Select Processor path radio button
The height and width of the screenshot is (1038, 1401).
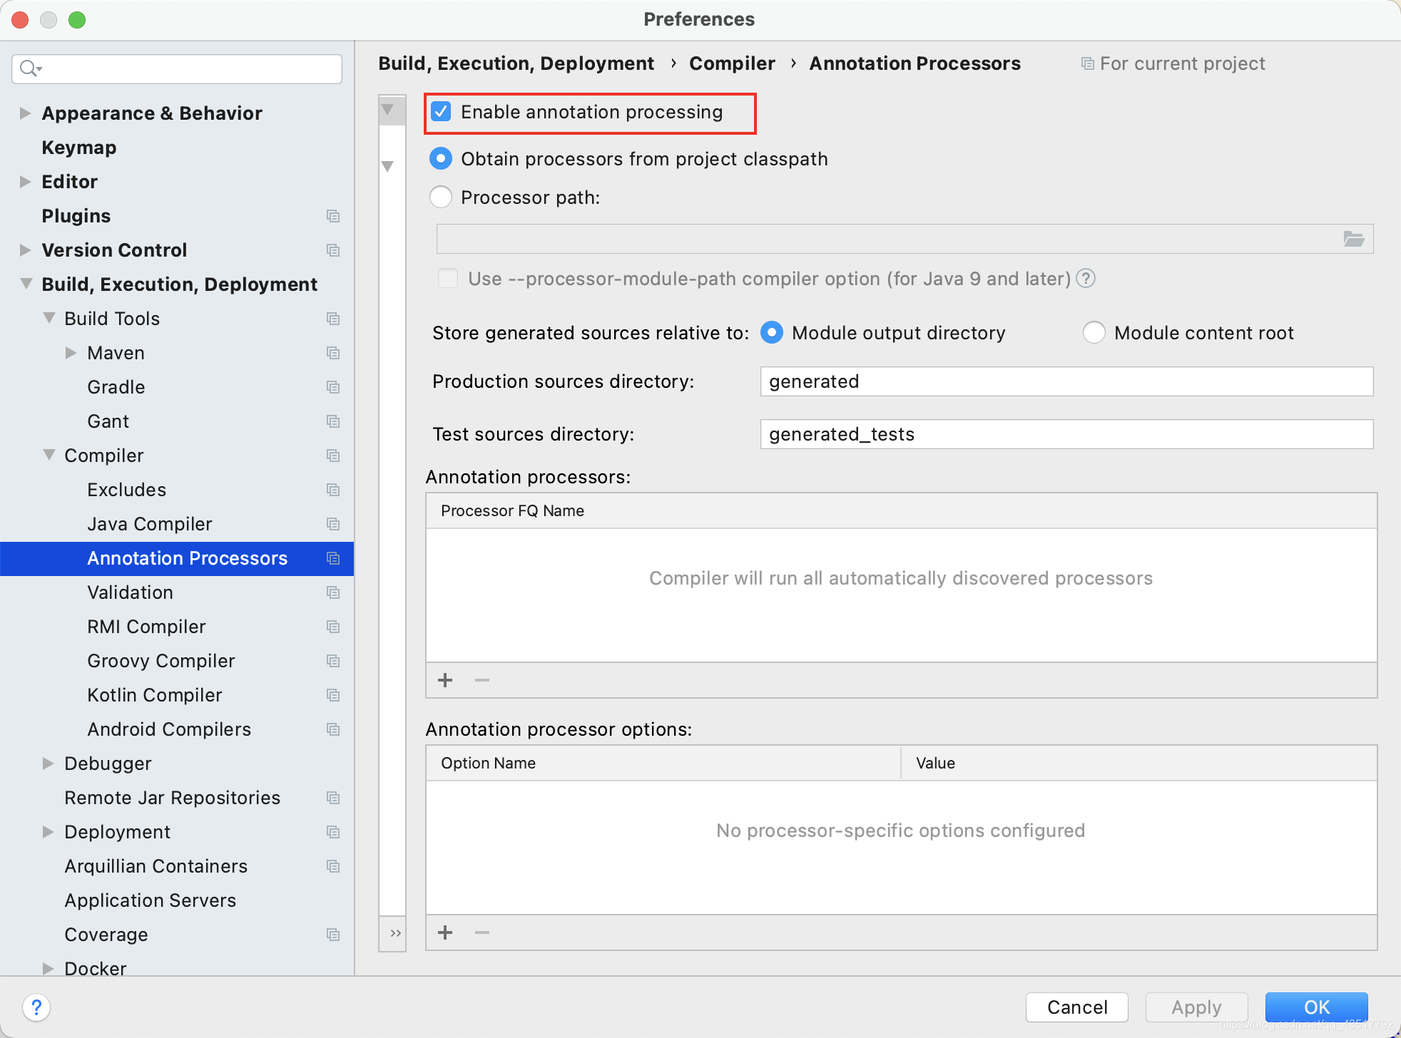click(x=441, y=197)
